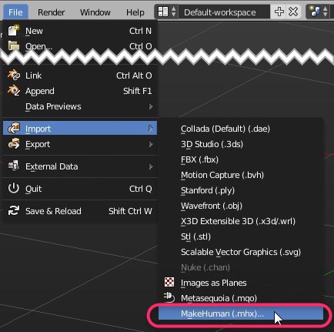This screenshot has height=332, width=334.
Task: Choose Save & Reload
Action: 80,211
